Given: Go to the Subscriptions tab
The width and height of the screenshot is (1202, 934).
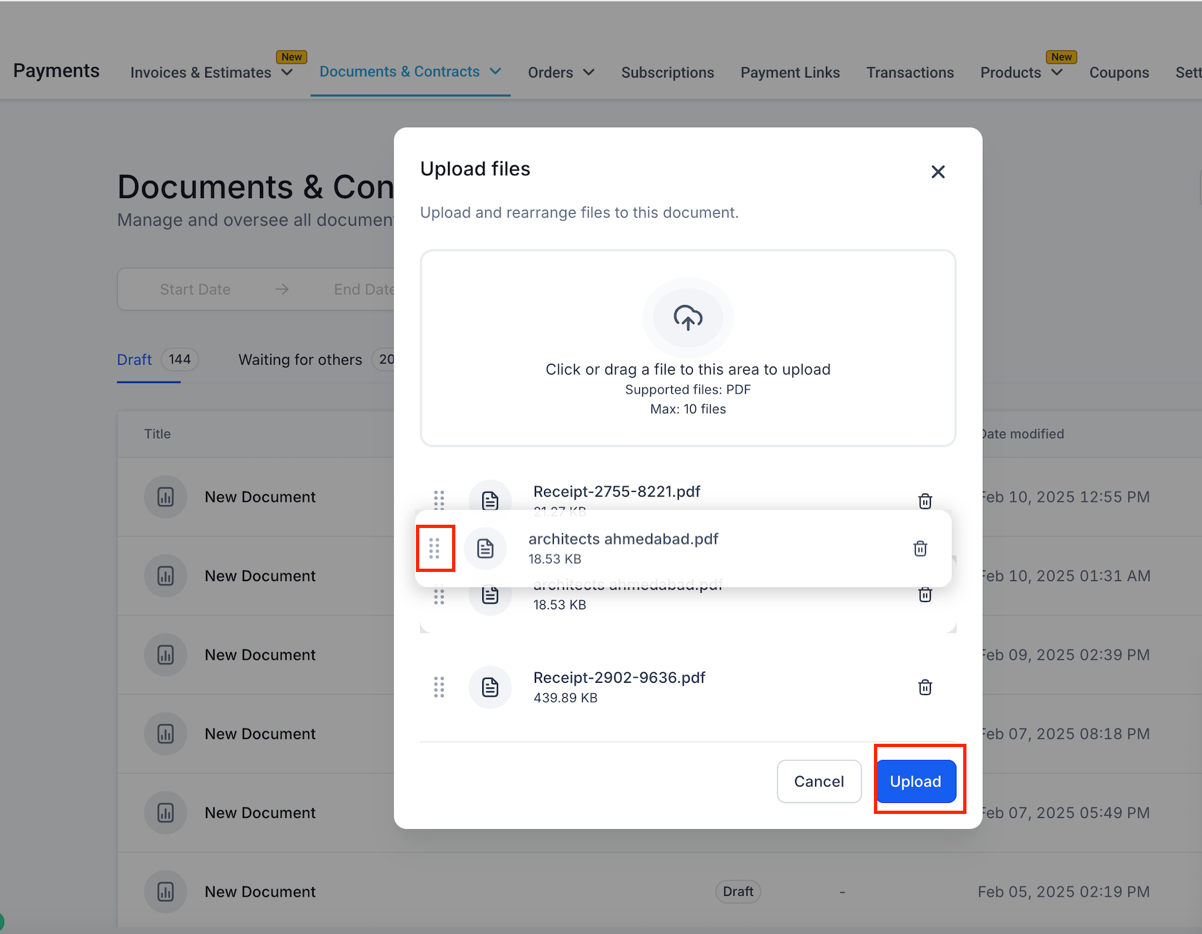Looking at the screenshot, I should [x=667, y=72].
